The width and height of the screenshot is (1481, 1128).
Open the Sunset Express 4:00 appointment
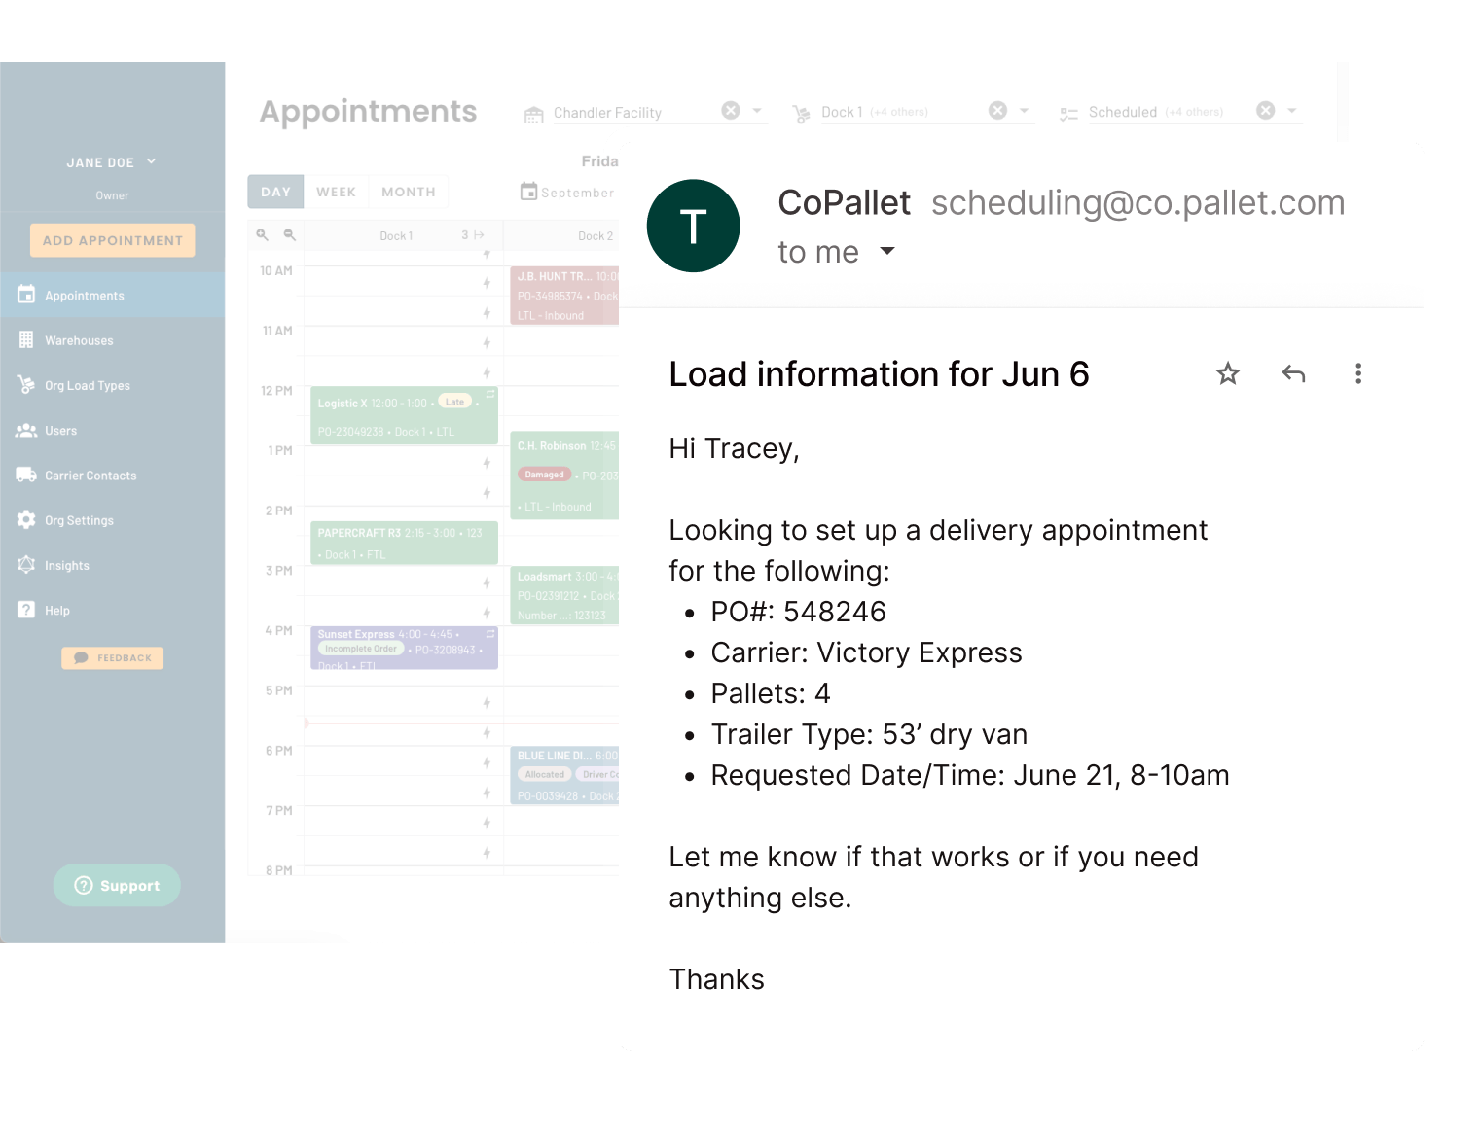(404, 648)
